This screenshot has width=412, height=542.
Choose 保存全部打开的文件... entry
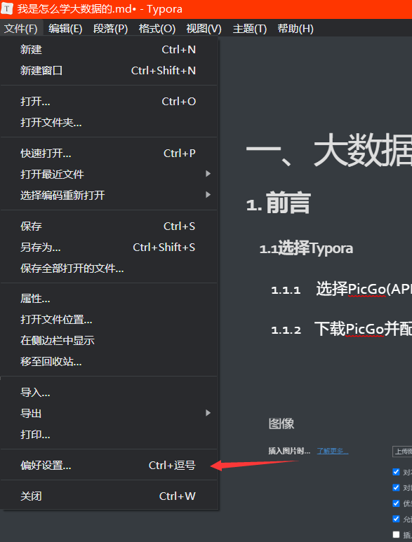pos(109,269)
